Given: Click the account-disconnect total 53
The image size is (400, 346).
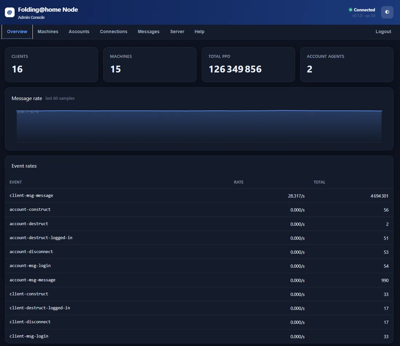Looking at the screenshot, I should [386, 252].
